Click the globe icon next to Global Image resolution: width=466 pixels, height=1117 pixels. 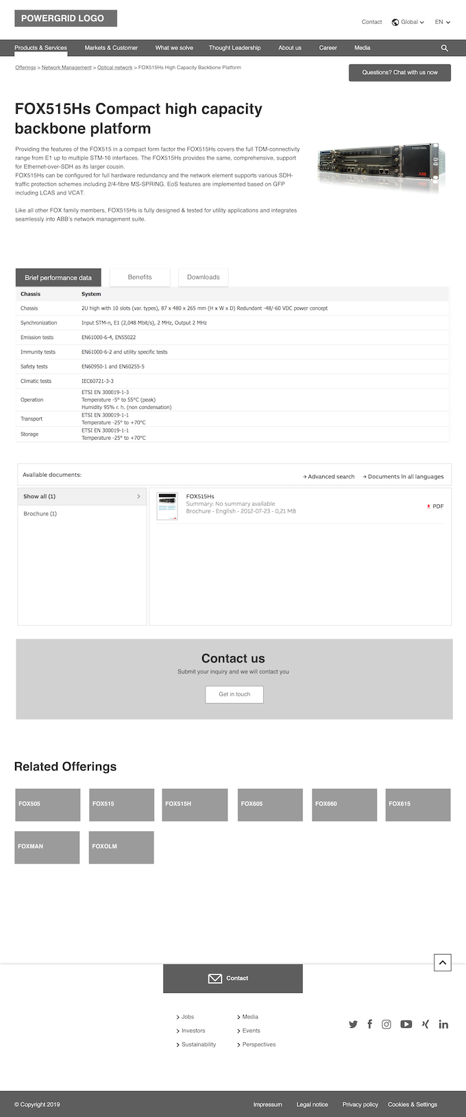tap(395, 22)
